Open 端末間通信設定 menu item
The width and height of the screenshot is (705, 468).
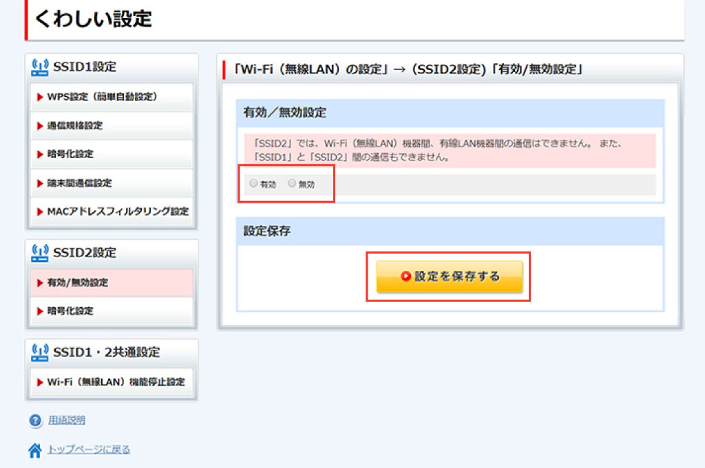pos(79,183)
